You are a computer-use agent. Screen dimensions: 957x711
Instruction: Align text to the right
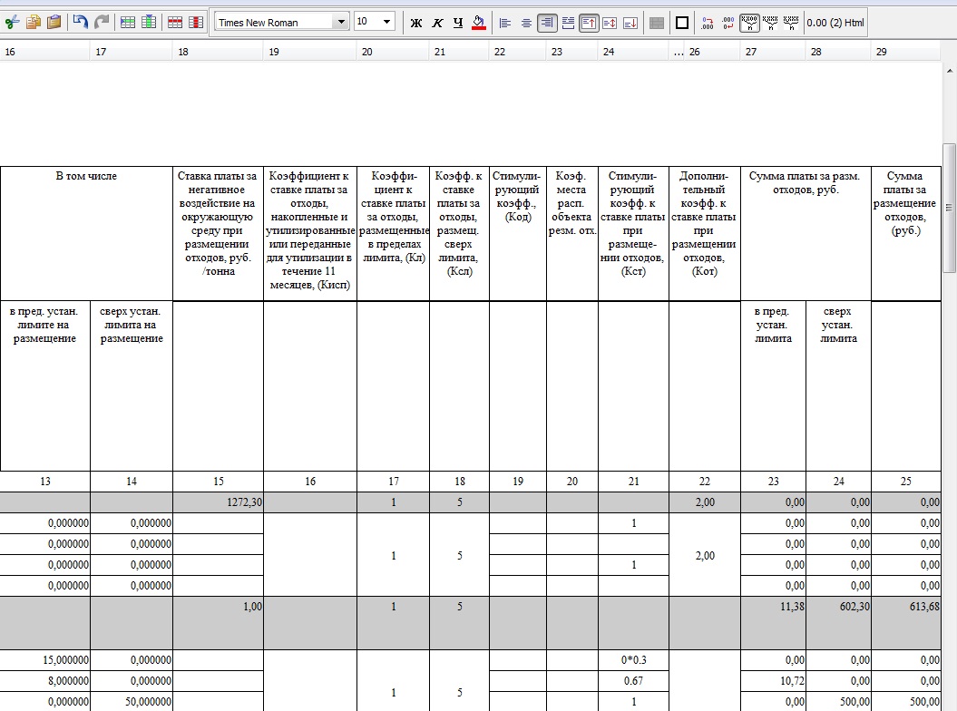coord(547,22)
